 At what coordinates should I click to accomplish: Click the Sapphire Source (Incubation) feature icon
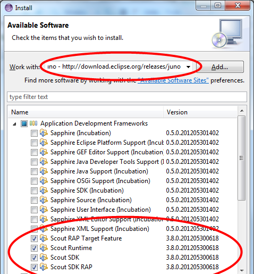44,200
